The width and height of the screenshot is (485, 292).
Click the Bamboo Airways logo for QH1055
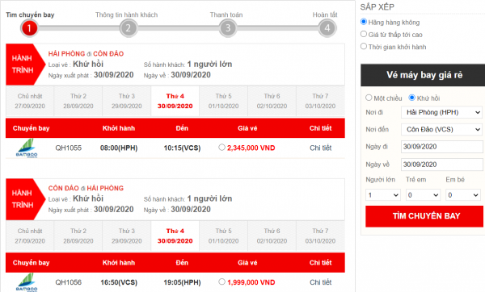point(27,148)
